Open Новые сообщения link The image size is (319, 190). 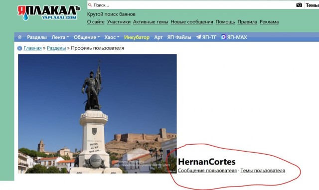pos(192,22)
